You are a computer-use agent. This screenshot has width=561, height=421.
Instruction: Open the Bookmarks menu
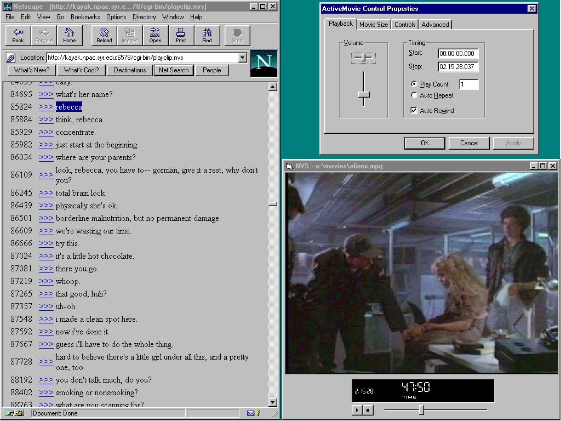(85, 17)
